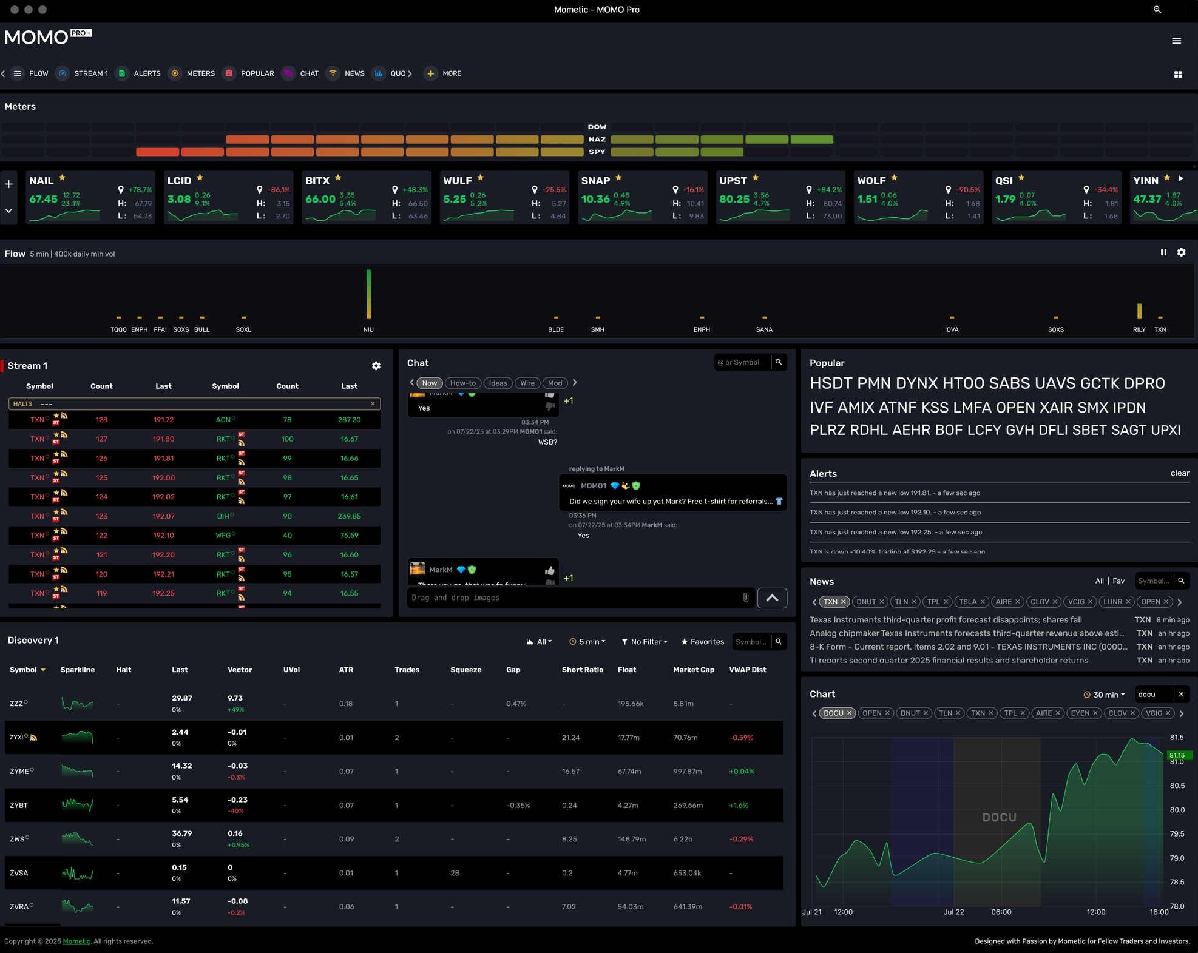Thumbs up MarkM's chat message
The image size is (1198, 953).
(549, 570)
